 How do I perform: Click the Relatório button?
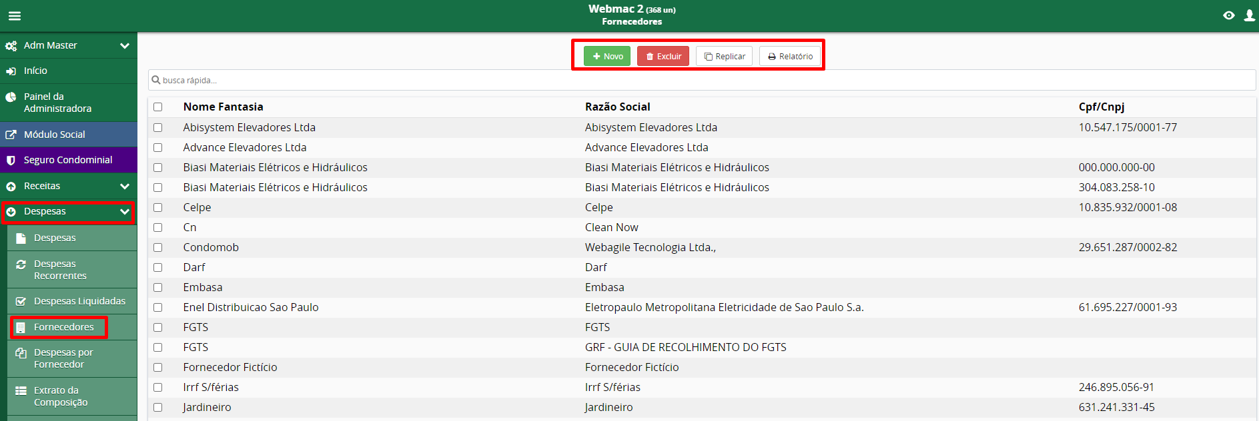point(790,56)
